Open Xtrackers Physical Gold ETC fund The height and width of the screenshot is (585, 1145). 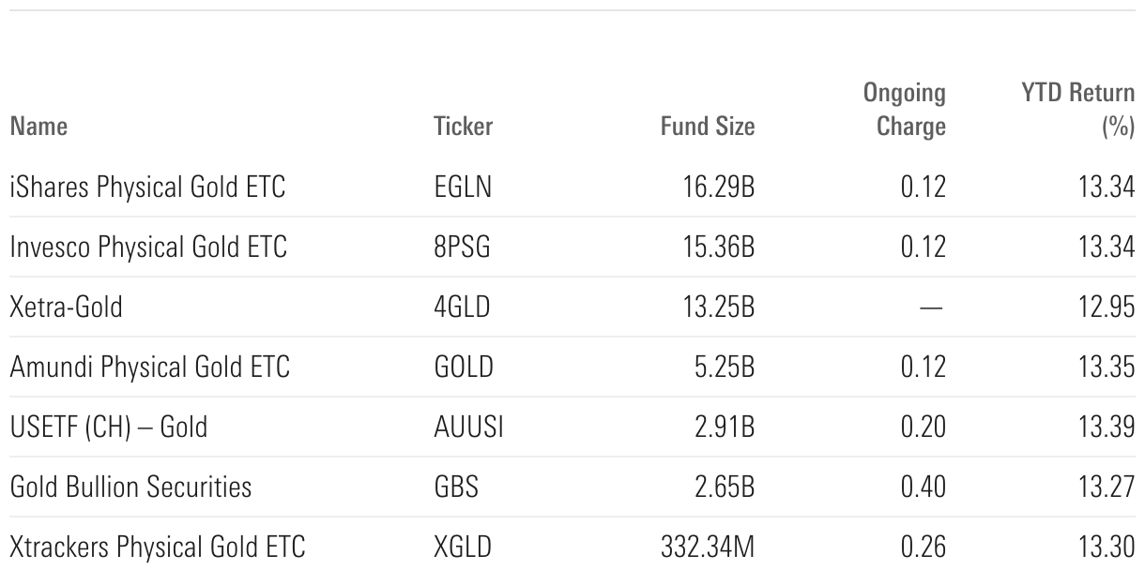coord(158,547)
